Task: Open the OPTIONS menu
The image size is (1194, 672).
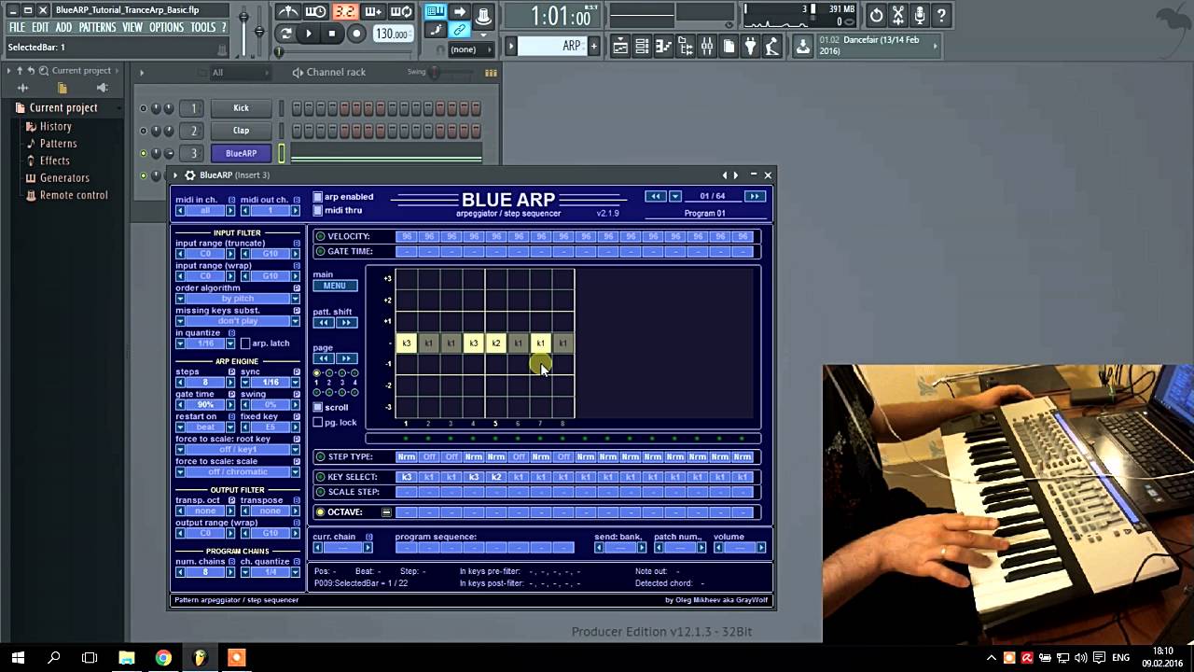Action: point(166,28)
